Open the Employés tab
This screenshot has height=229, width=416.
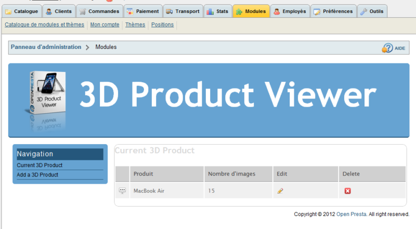click(x=290, y=11)
